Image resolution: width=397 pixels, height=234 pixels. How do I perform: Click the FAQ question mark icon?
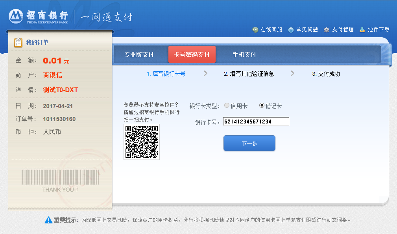coord(291,30)
